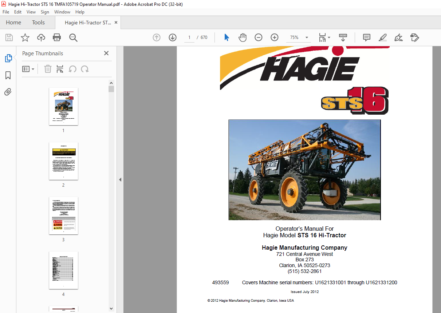Switch to the Tools tab
Image resolution: width=441 pixels, height=313 pixels.
click(38, 23)
